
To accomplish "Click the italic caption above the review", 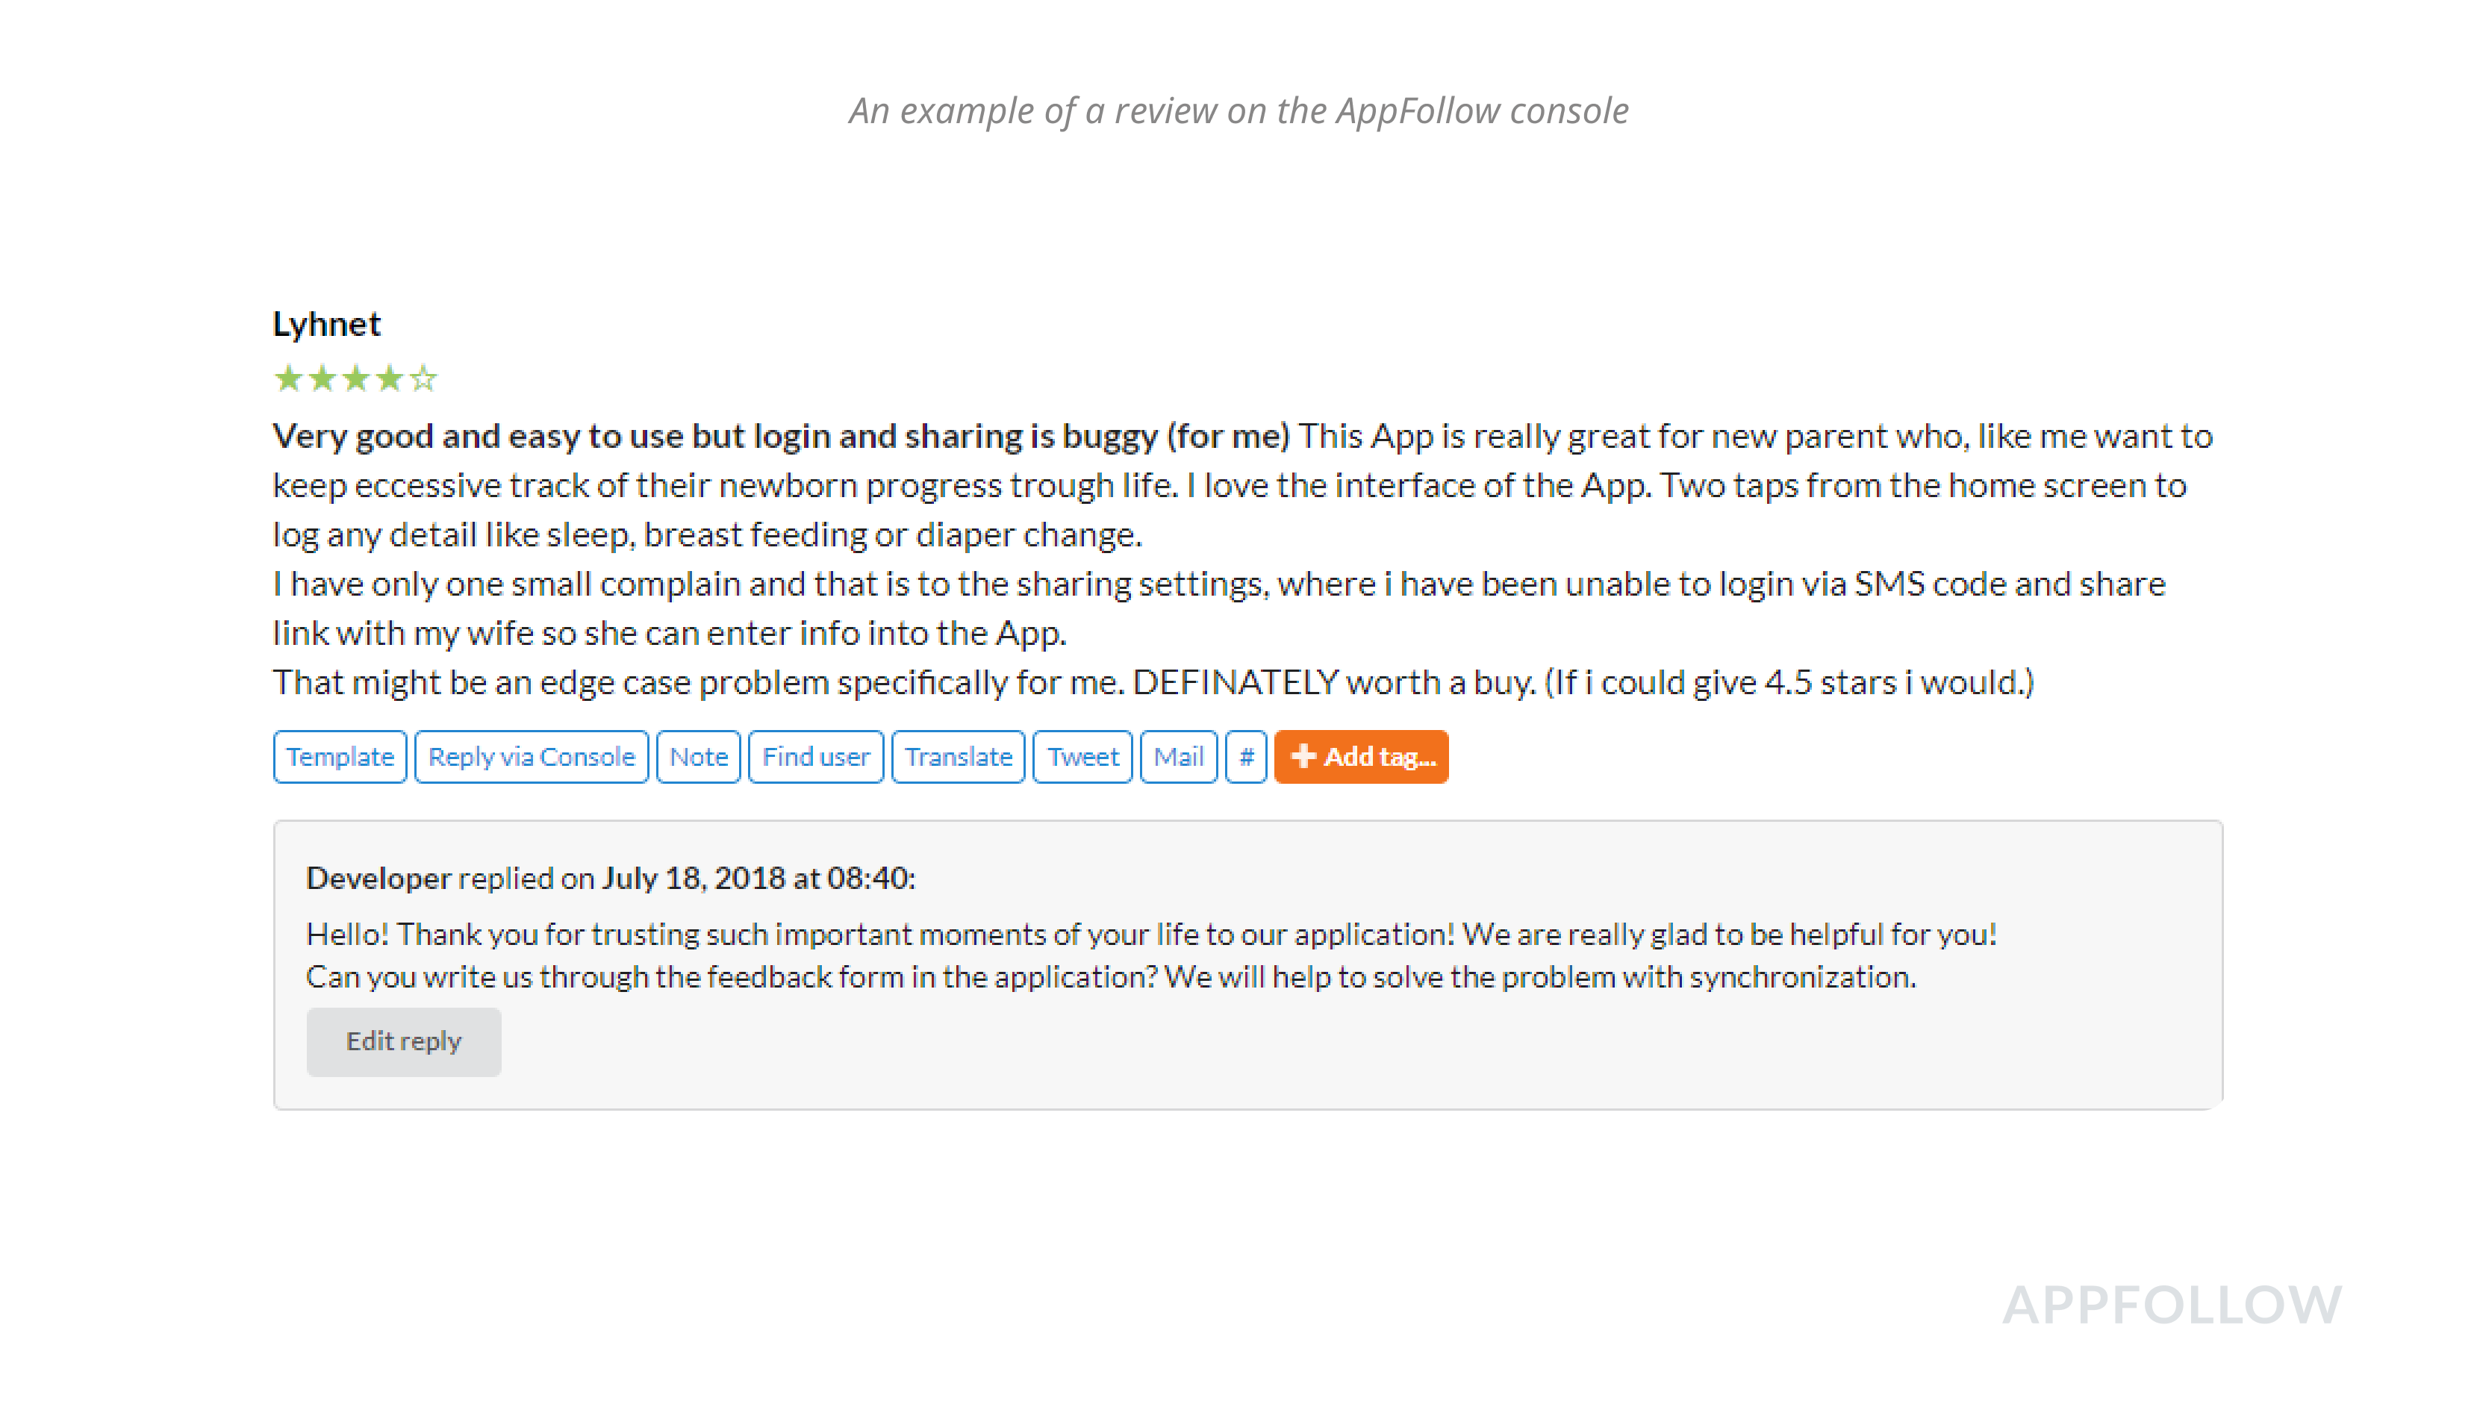I will tap(1238, 112).
